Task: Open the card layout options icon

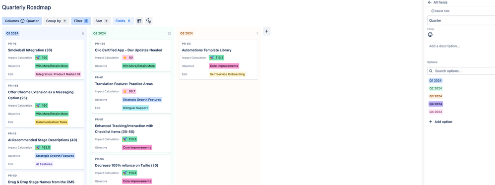Action: [x=139, y=21]
